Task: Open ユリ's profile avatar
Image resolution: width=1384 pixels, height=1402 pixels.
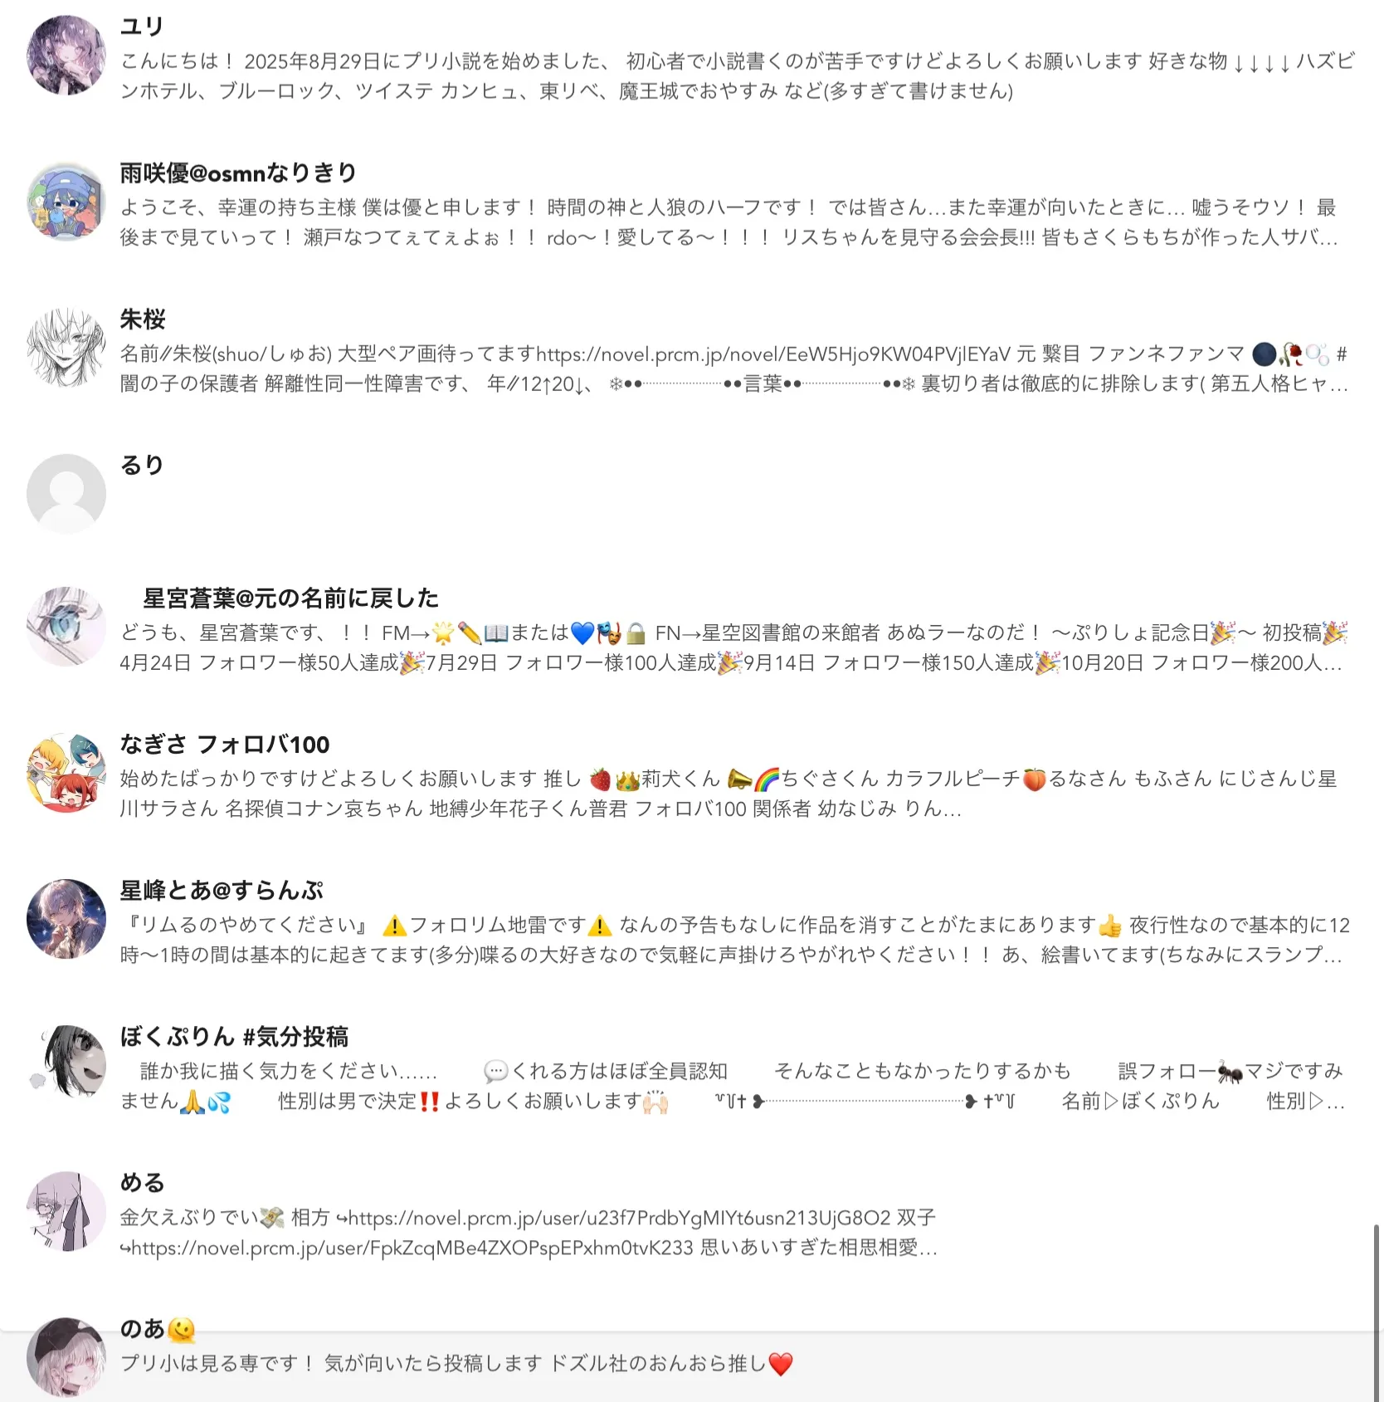Action: [x=66, y=56]
